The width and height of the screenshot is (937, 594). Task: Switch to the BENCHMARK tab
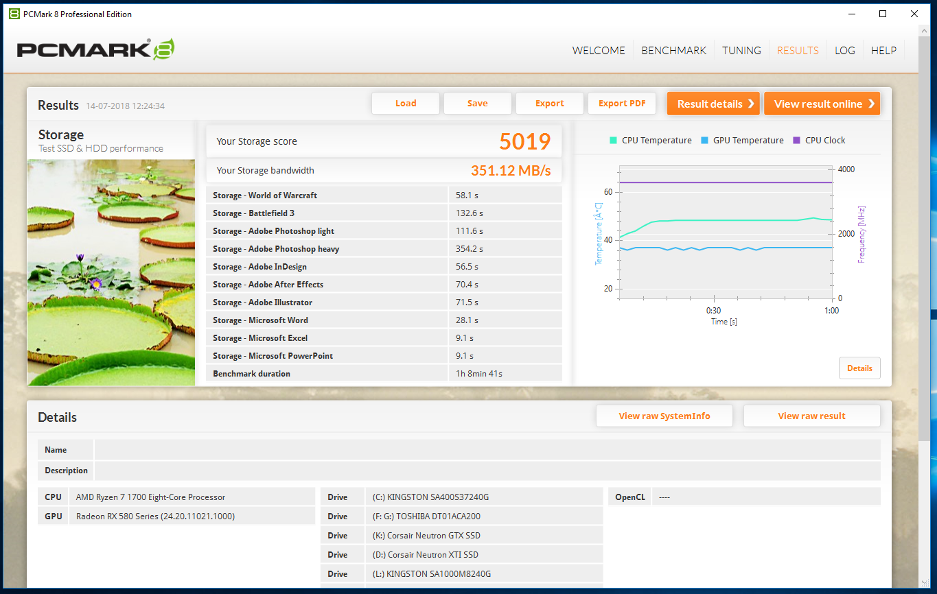[673, 50]
